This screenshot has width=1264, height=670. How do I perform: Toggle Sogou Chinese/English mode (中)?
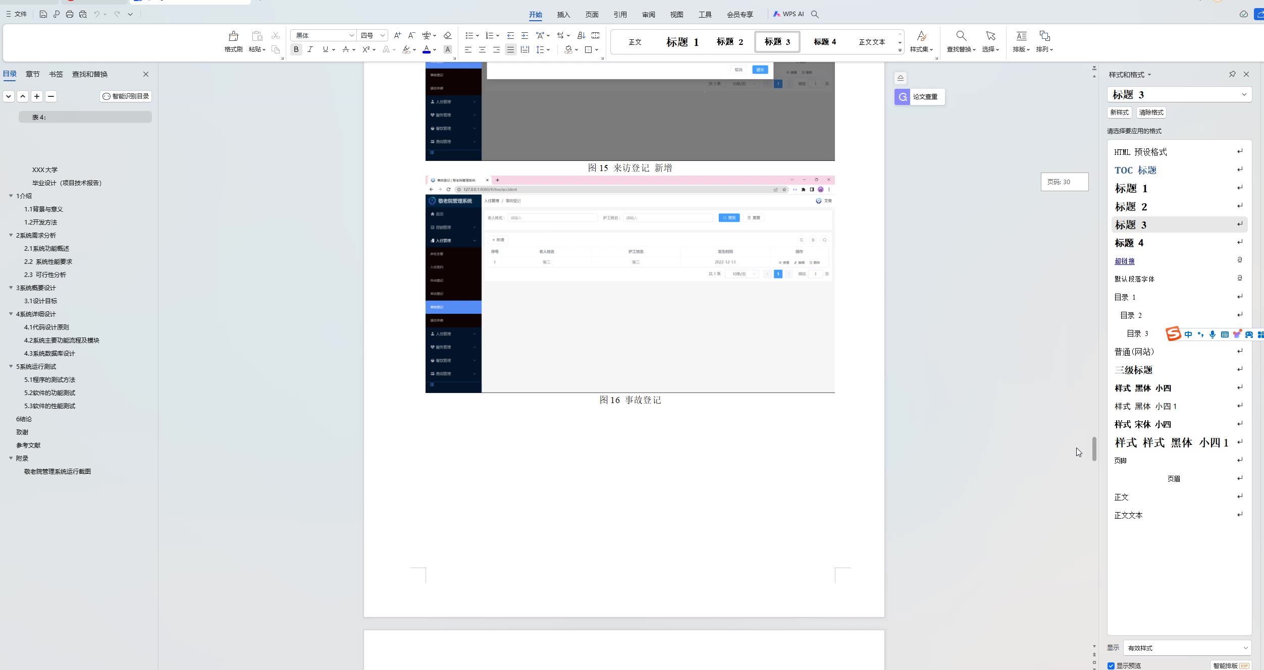pyautogui.click(x=1188, y=334)
